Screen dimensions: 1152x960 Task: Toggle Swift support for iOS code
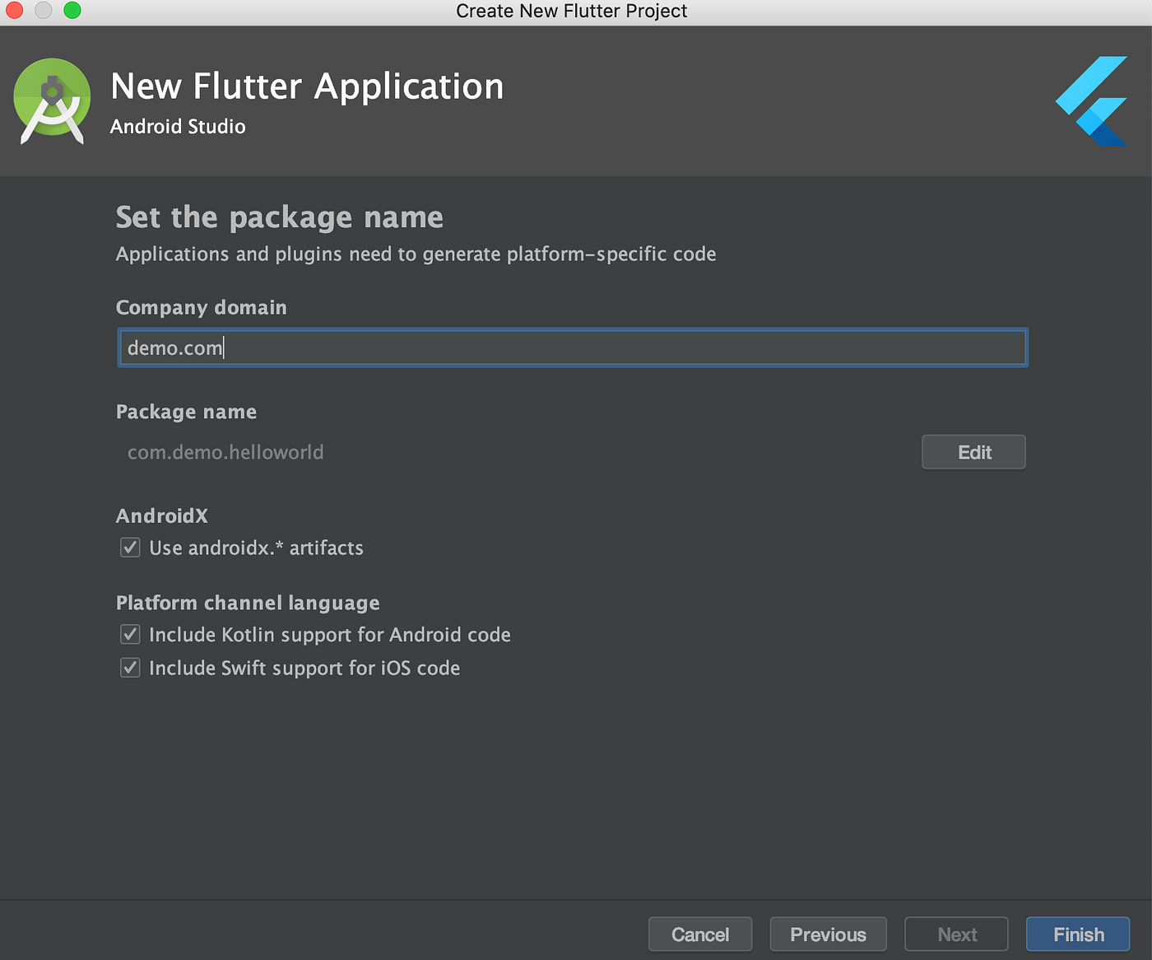coord(130,667)
